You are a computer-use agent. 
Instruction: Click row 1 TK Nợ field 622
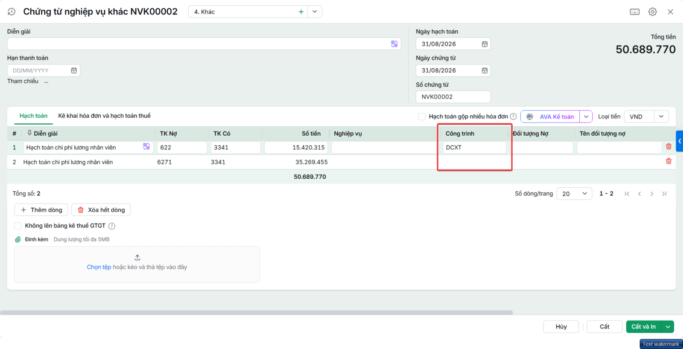click(x=182, y=148)
